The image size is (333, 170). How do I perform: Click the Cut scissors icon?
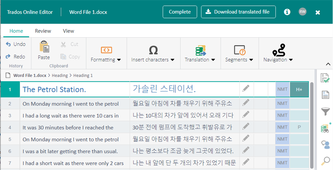click(x=63, y=44)
